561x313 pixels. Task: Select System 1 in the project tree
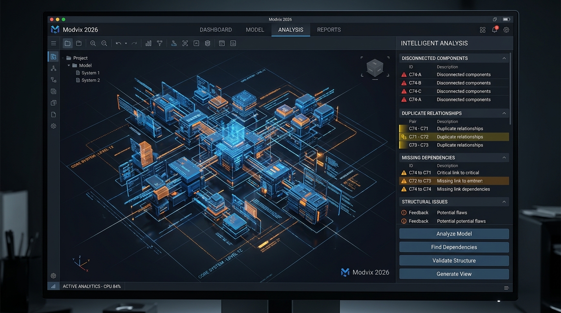pos(88,73)
